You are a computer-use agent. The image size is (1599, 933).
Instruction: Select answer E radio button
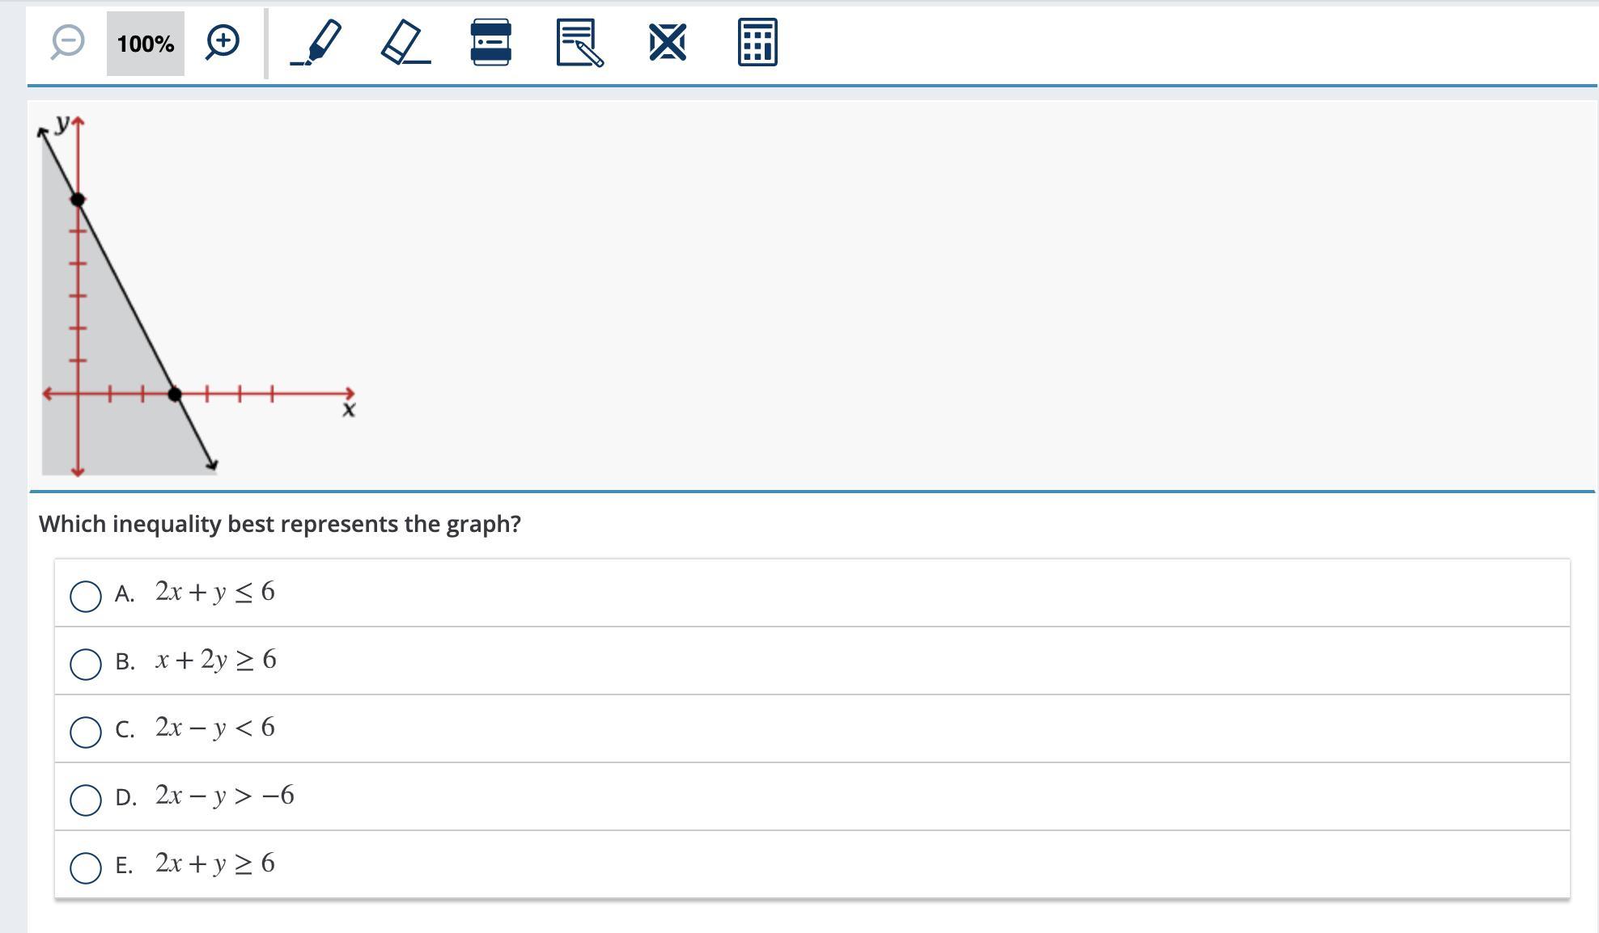(x=86, y=868)
